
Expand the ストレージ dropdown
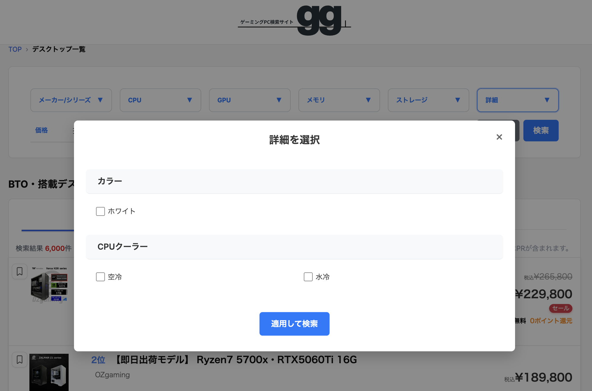pyautogui.click(x=428, y=100)
